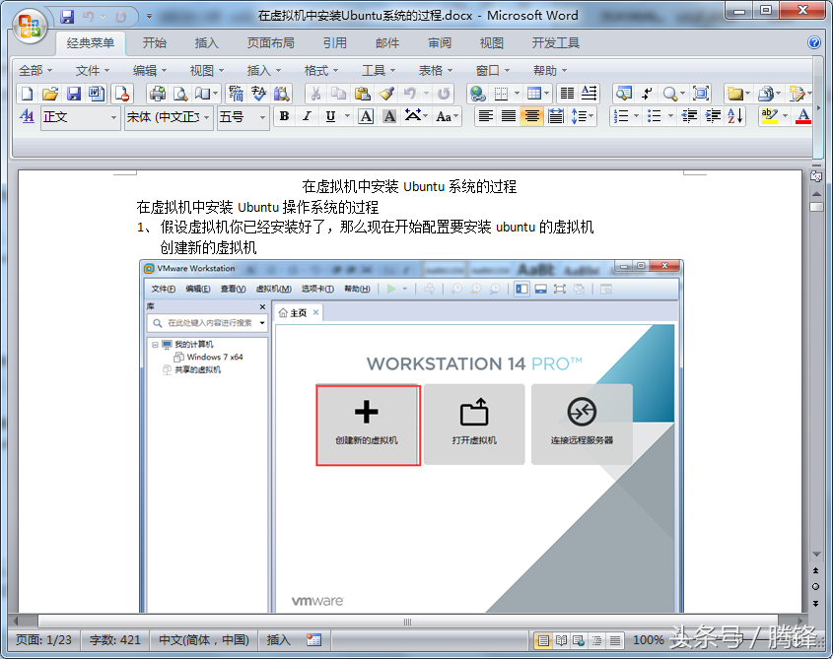Increase indent icon
This screenshot has width=833, height=659.
tap(713, 116)
